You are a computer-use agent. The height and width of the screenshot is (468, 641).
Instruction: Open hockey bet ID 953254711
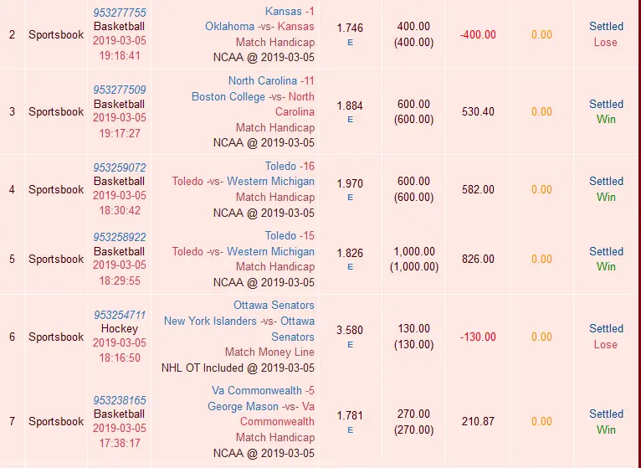[120, 315]
